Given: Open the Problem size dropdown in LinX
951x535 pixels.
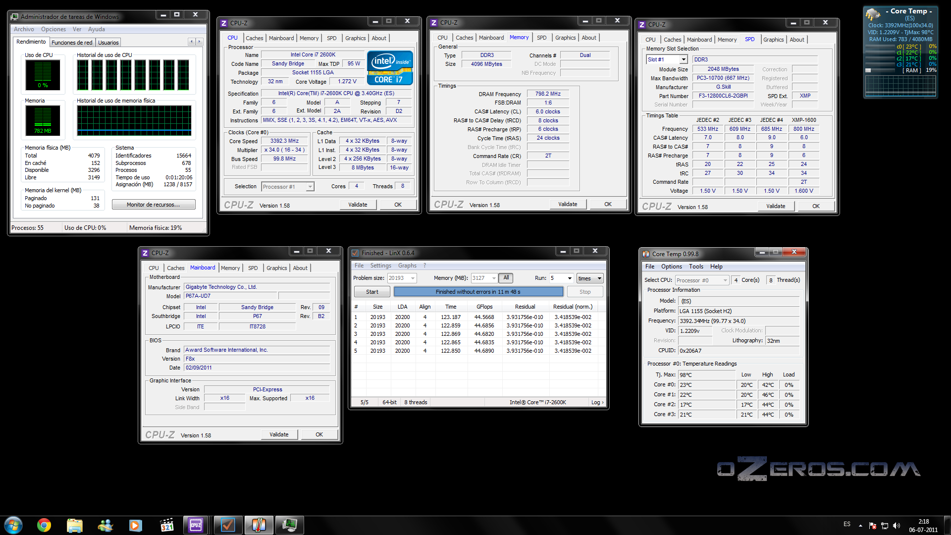Looking at the screenshot, I should [x=413, y=278].
